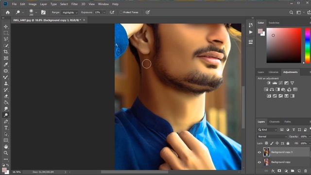Select the Frame tool

click(6, 58)
